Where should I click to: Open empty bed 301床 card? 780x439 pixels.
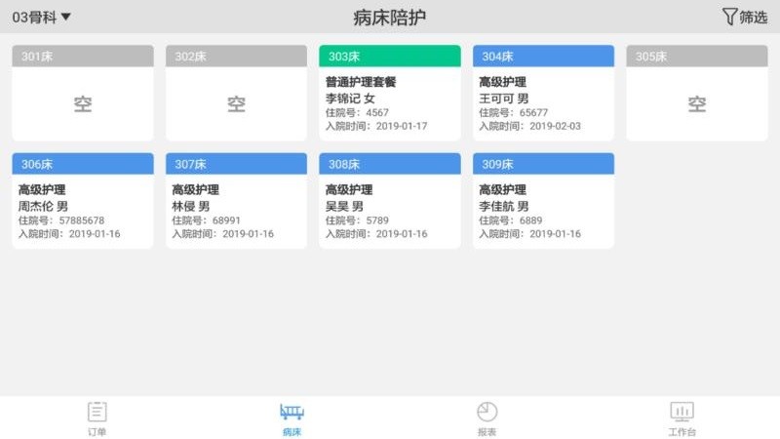point(83,103)
